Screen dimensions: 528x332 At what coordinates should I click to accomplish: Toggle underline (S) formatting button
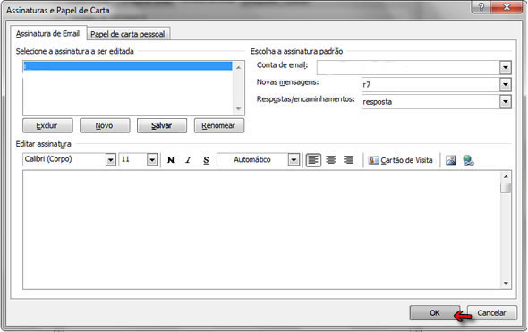point(206,160)
